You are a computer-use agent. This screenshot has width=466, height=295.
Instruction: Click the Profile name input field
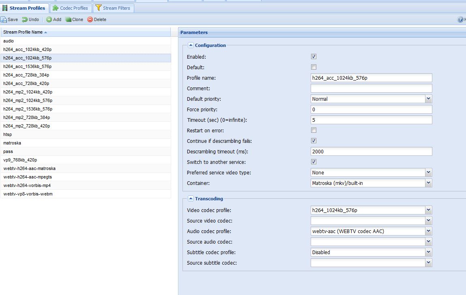click(x=371, y=78)
